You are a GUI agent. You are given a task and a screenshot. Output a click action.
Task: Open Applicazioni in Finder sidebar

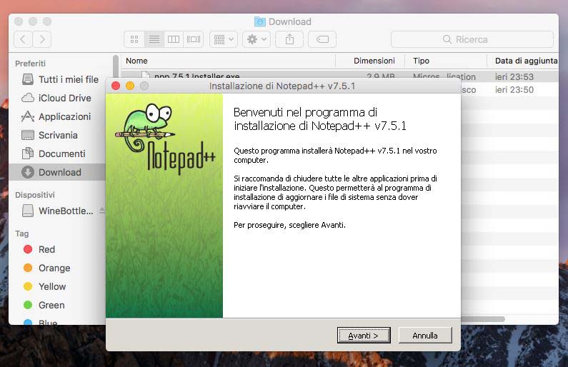click(x=56, y=116)
